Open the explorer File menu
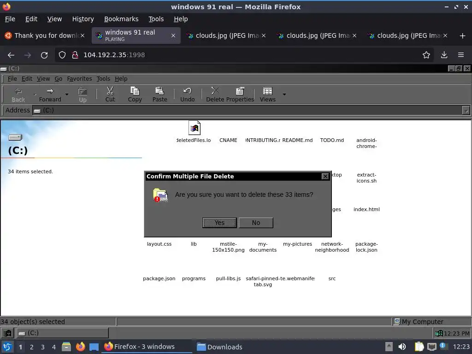This screenshot has height=354, width=472. pos(12,79)
